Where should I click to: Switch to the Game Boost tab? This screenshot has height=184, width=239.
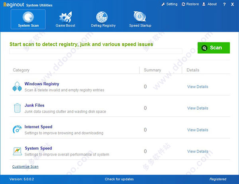(65, 19)
